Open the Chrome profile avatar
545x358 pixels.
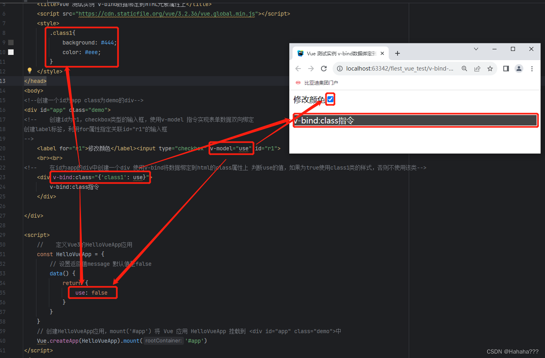(519, 69)
